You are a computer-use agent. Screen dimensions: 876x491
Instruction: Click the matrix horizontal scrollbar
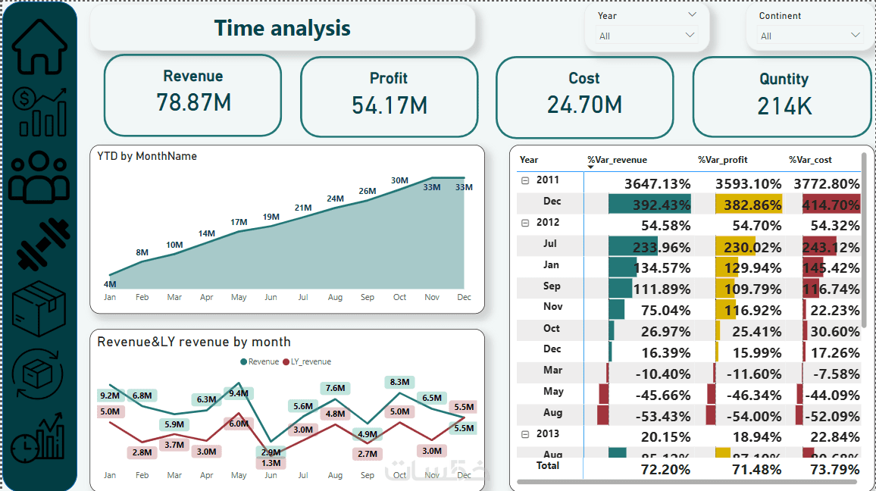(x=687, y=481)
